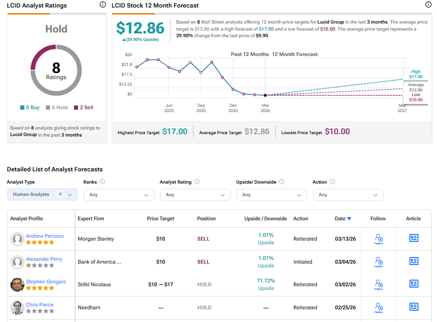Follow analyst Stephen Gengaro
Viewport: 437px width, 322px height.
coord(378,284)
